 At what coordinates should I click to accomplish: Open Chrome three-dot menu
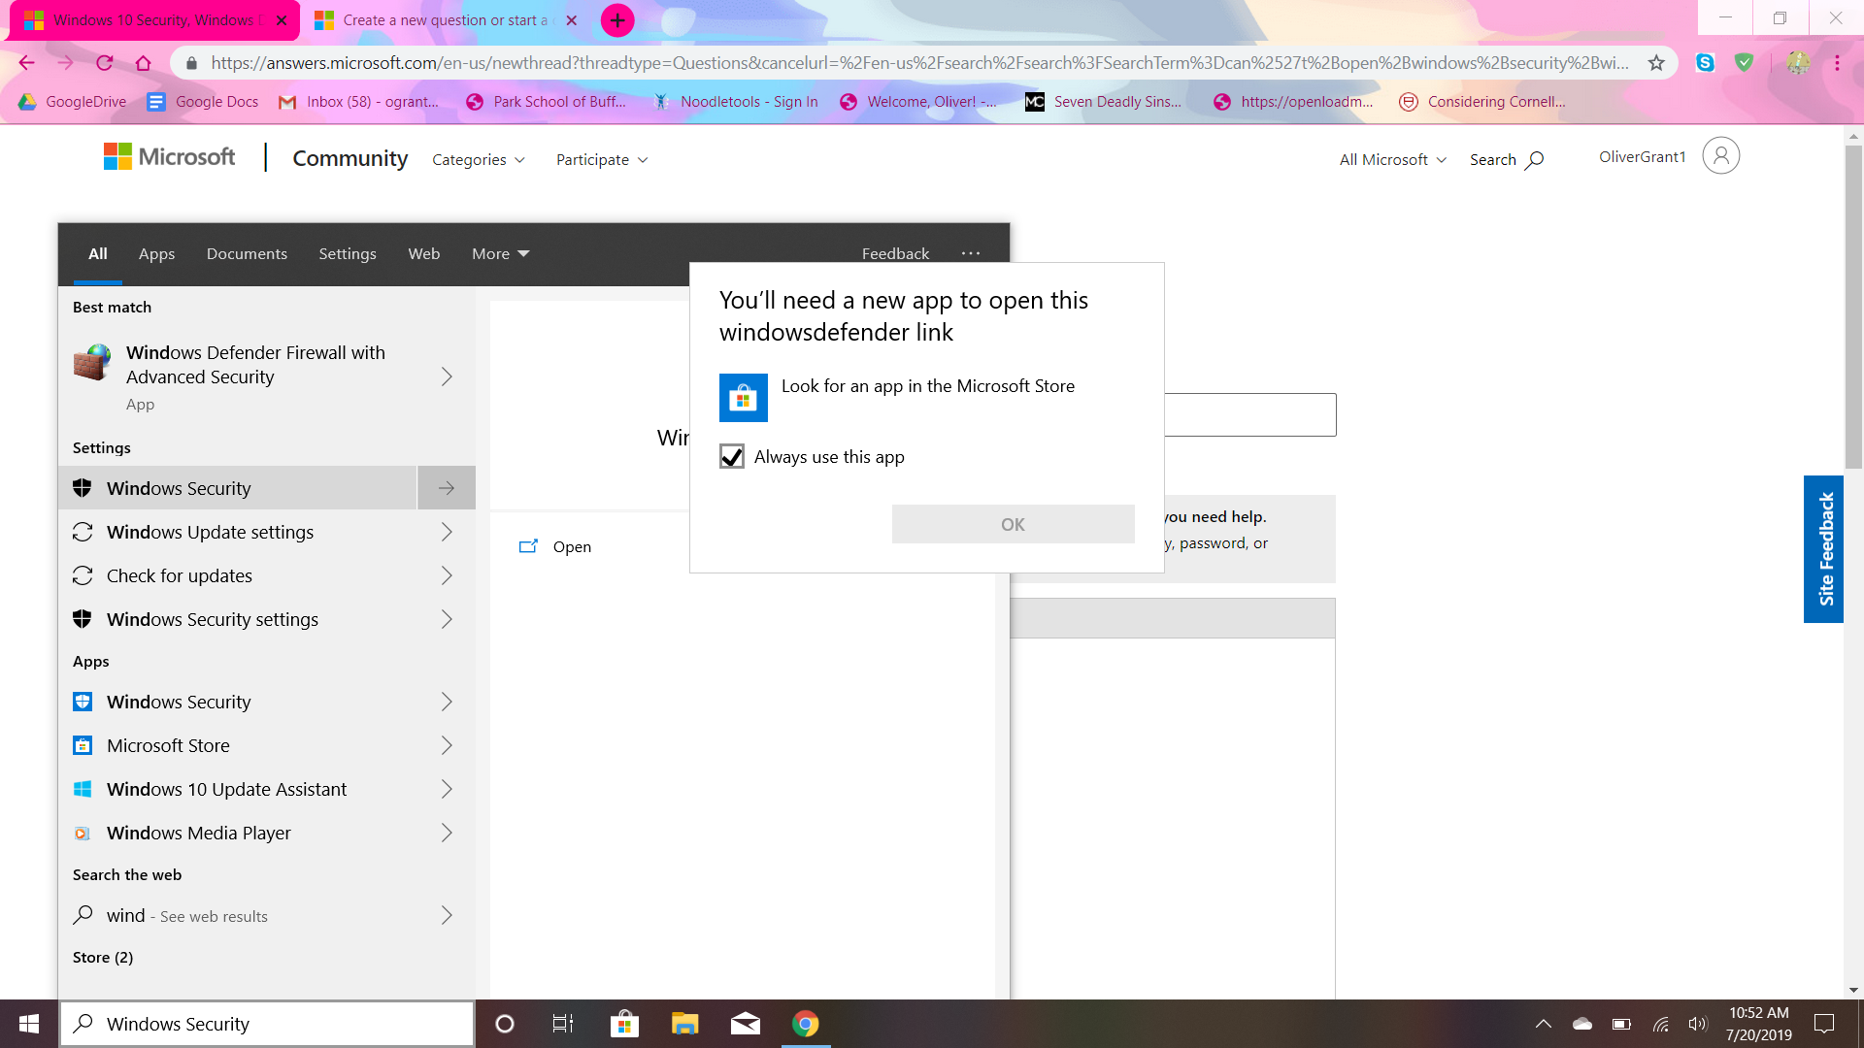pyautogui.click(x=1837, y=63)
